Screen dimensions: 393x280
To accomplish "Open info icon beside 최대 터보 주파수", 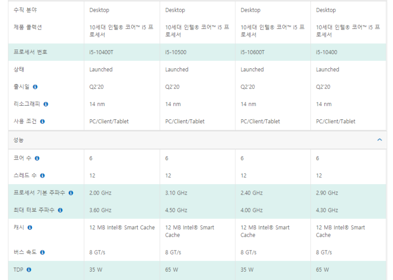I will pyautogui.click(x=60, y=210).
